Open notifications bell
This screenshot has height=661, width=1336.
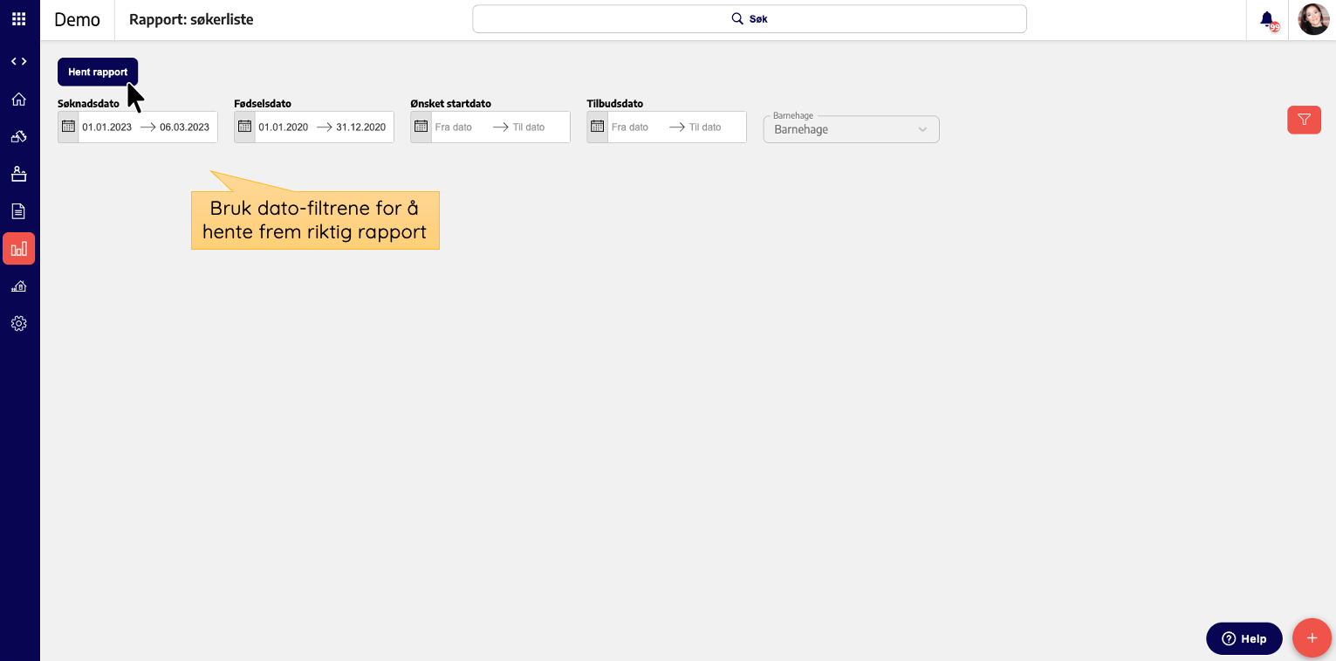pos(1268,20)
